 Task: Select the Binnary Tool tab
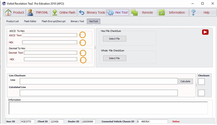pyautogui.click(x=77, y=21)
